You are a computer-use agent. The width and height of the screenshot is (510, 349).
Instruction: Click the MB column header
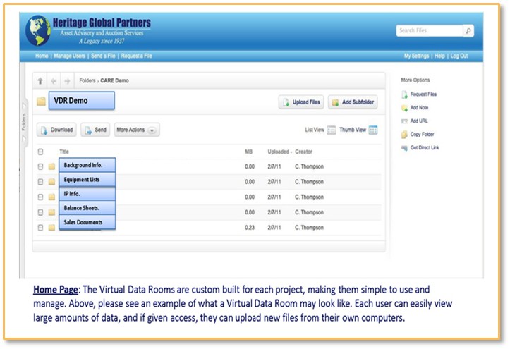pyautogui.click(x=248, y=152)
